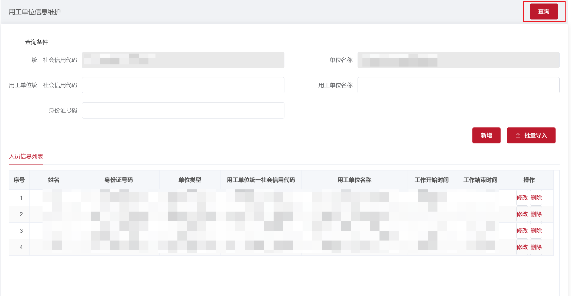Click the 工作开始时间 column header
The height and width of the screenshot is (296, 571).
(432, 180)
